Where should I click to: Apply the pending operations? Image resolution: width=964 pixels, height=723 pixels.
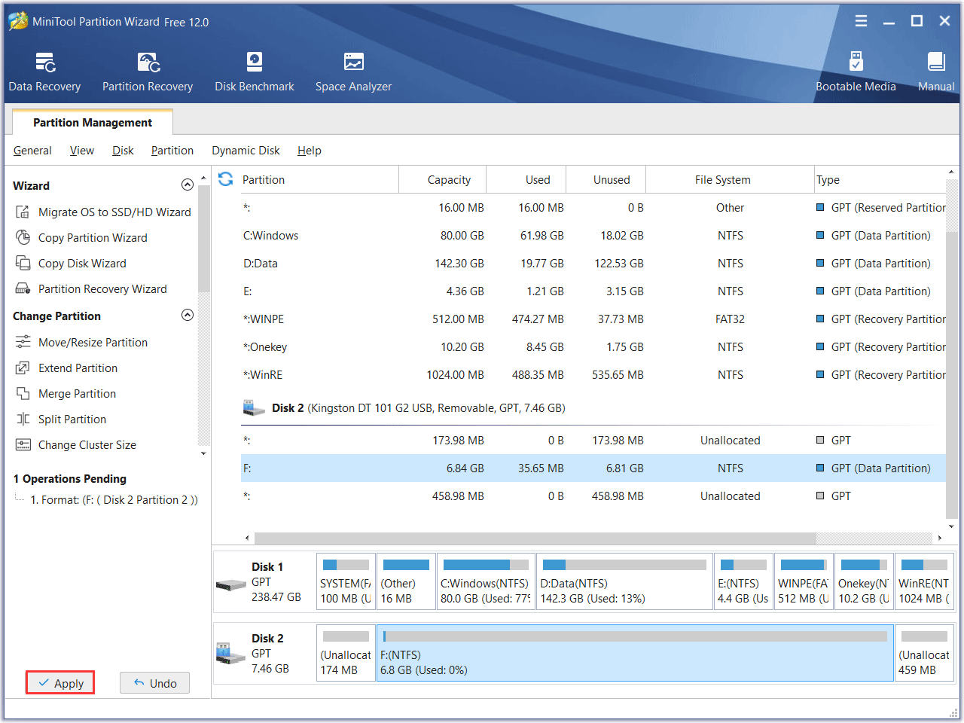(60, 683)
